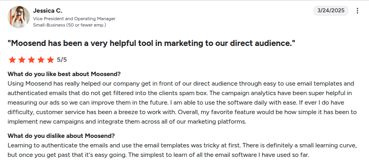Screen dimensions: 369x166
Task: Click the Vice President and Operating Manager title
Action: pyautogui.click(x=74, y=19)
